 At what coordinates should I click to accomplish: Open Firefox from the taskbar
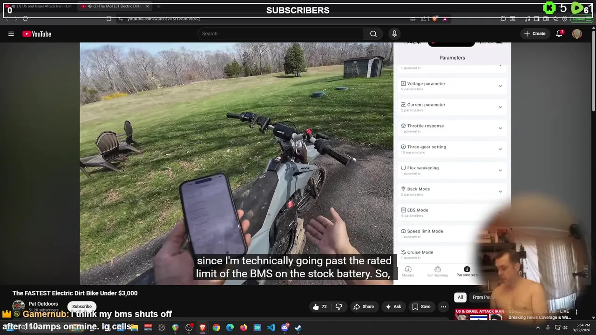pyautogui.click(x=244, y=328)
